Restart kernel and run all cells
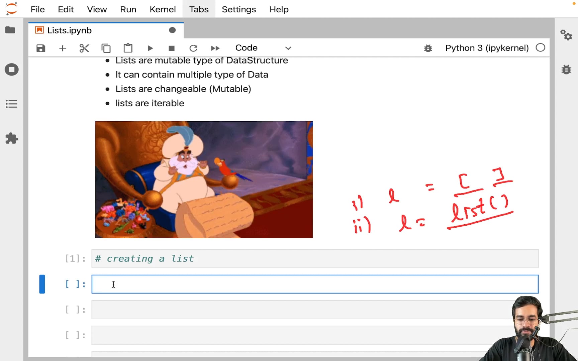Screen dimensions: 578x361 [215, 48]
